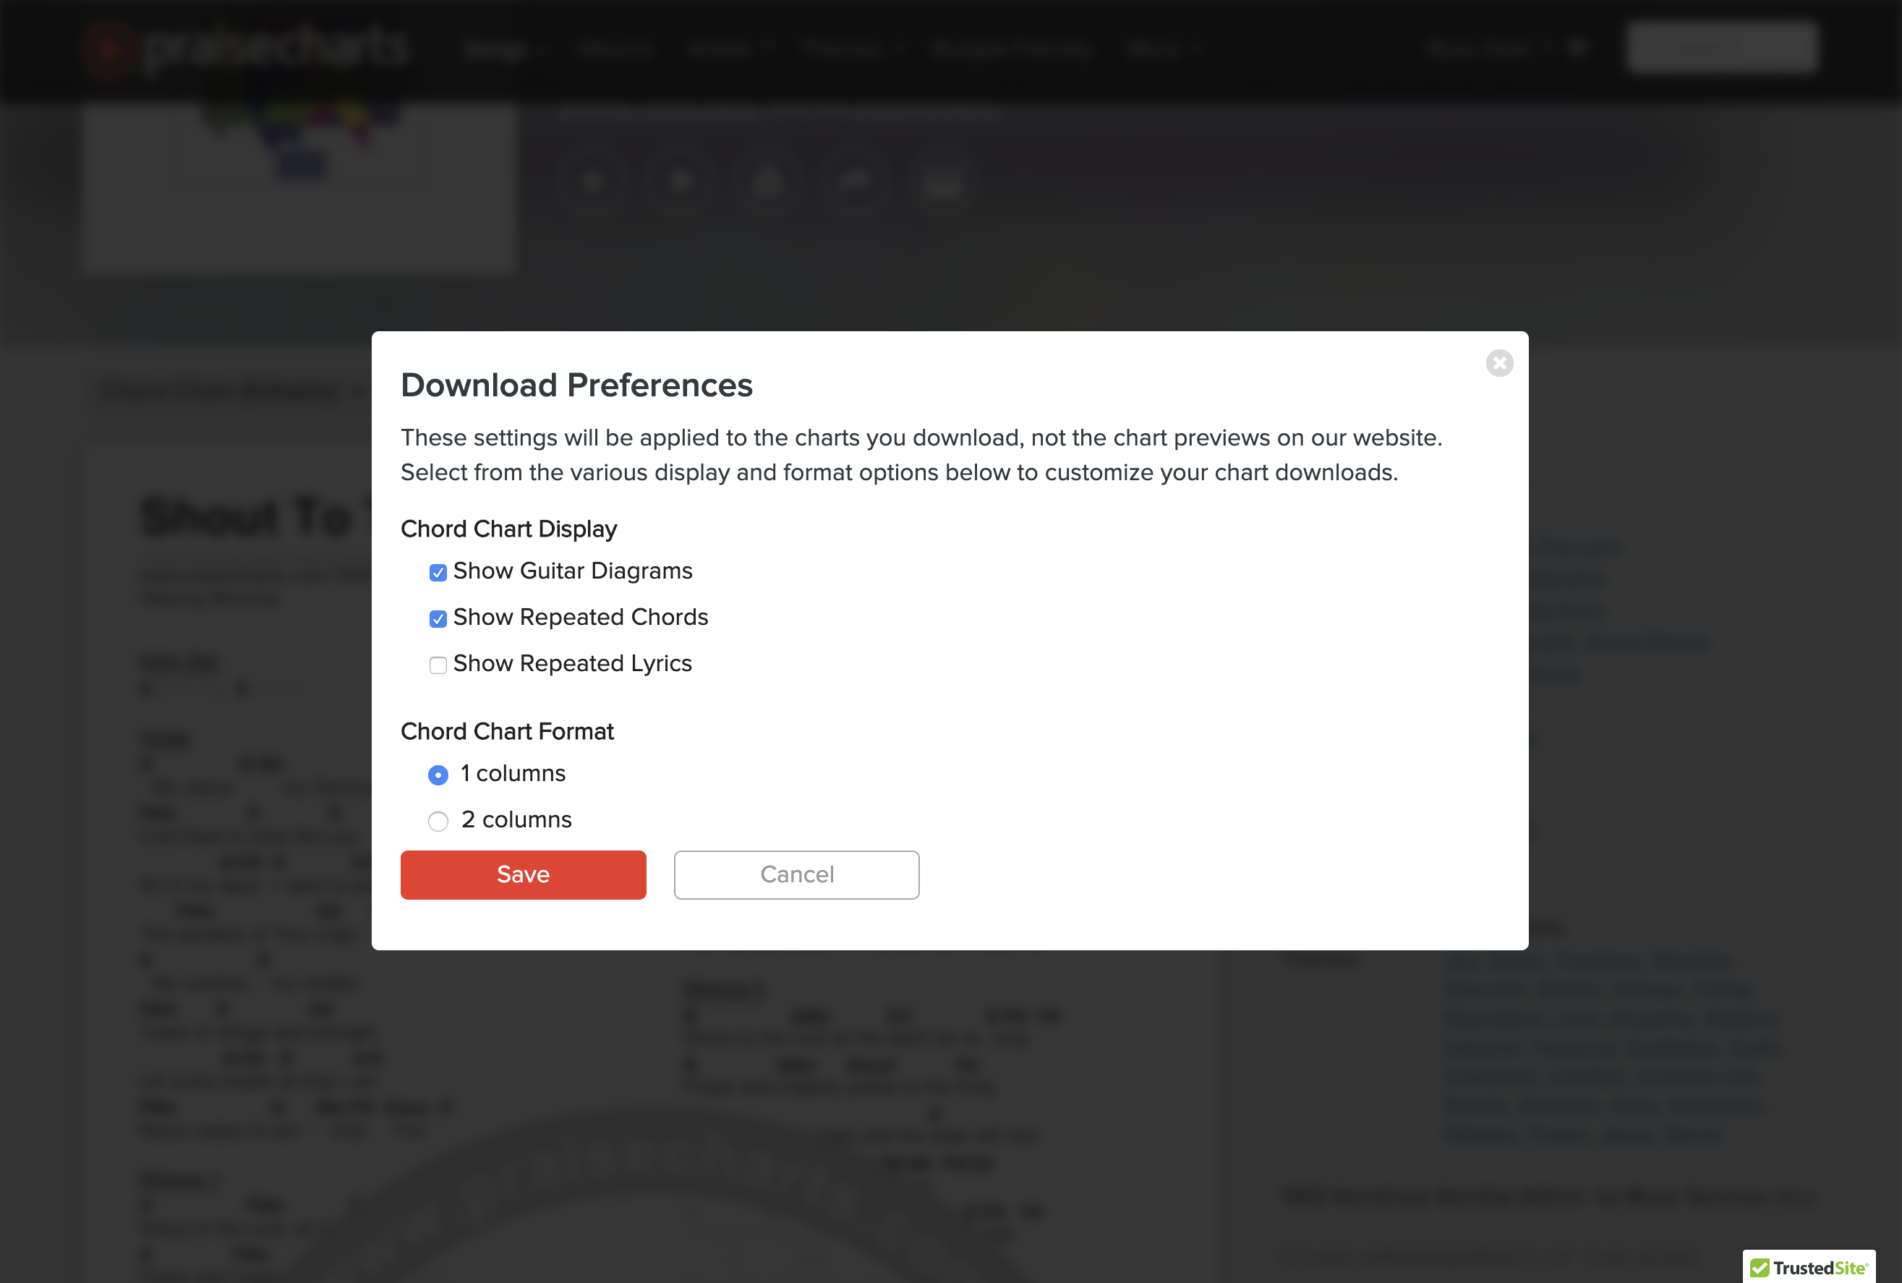
Task: Click the circular share arrow icon
Action: coord(854,180)
